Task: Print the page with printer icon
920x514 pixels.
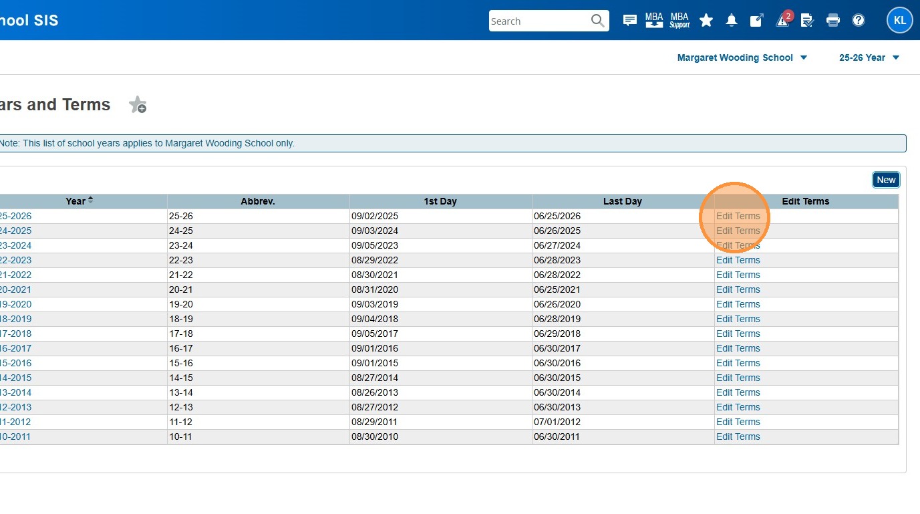Action: coord(832,21)
